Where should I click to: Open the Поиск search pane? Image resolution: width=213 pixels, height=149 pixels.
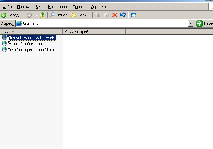pos(58,15)
